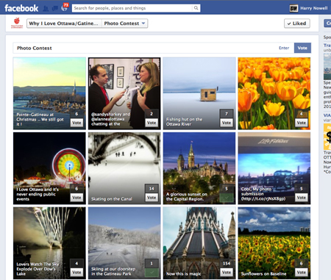Click 'Fishing hut on the Ottawa River' caption
The image size is (331, 280).
pos(185,122)
